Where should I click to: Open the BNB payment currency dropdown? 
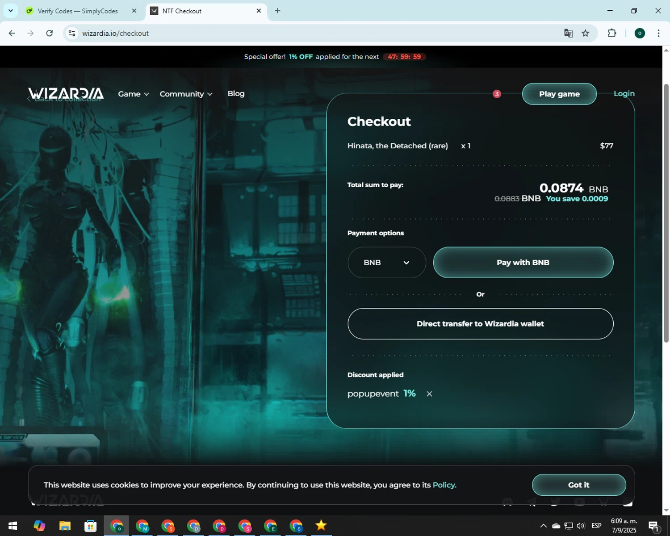387,262
